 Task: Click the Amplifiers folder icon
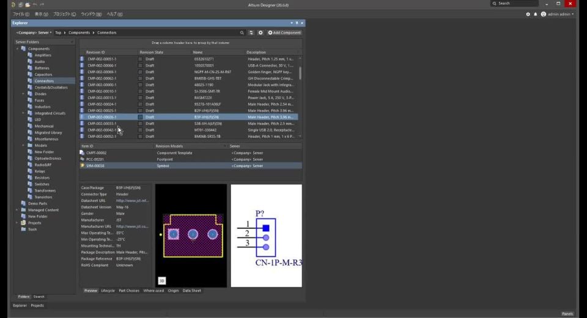(30, 55)
